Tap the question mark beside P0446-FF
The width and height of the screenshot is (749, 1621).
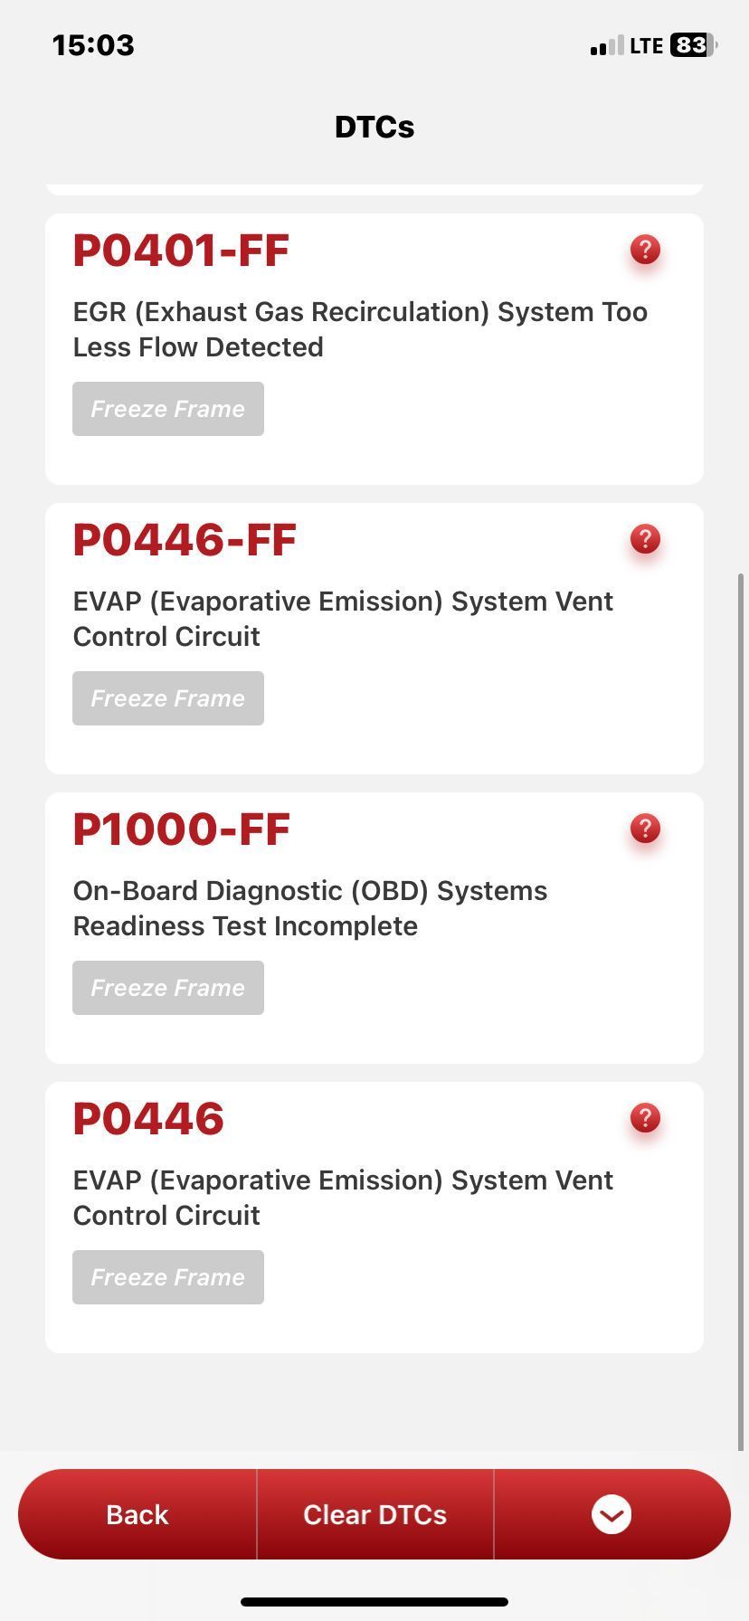pos(645,539)
